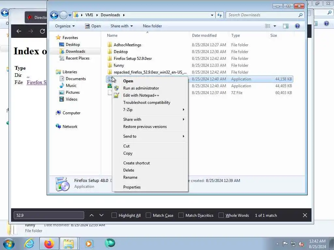Toggle the preview pane icon
The height and width of the screenshot is (250, 334).
point(286,26)
